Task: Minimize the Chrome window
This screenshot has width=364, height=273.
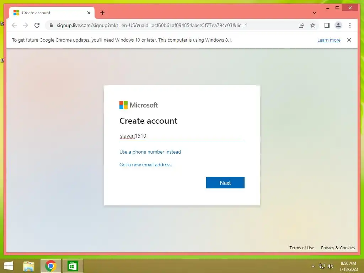Action: pyautogui.click(x=327, y=8)
